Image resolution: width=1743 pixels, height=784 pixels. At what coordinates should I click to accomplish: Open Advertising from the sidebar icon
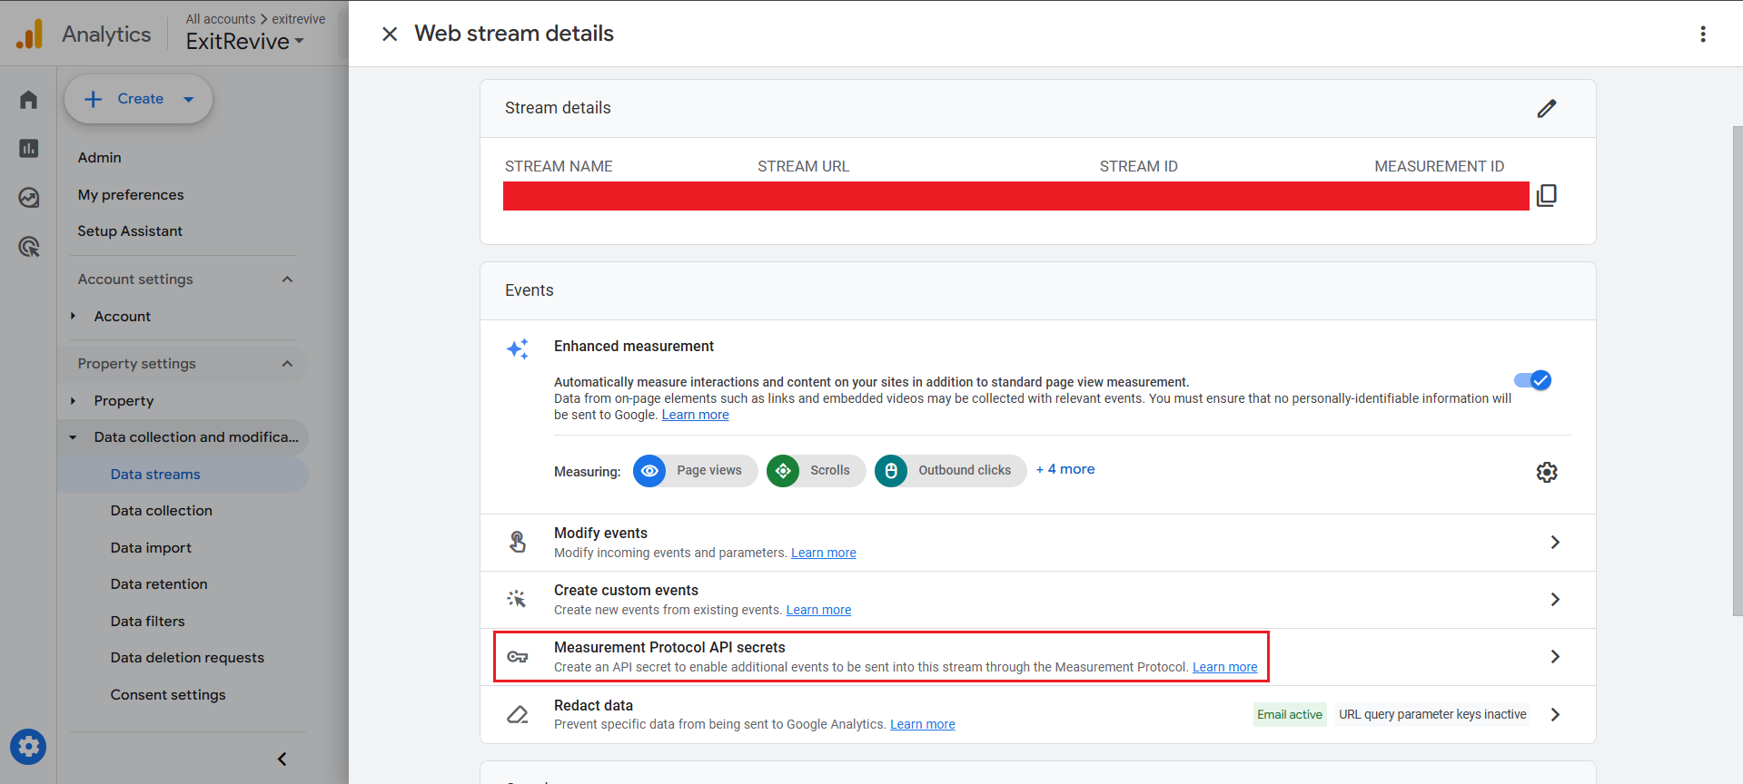pos(29,246)
